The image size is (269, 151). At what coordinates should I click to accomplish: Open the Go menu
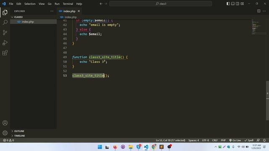point(50,4)
